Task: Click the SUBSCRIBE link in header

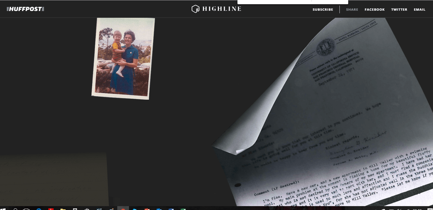Action: tap(323, 10)
